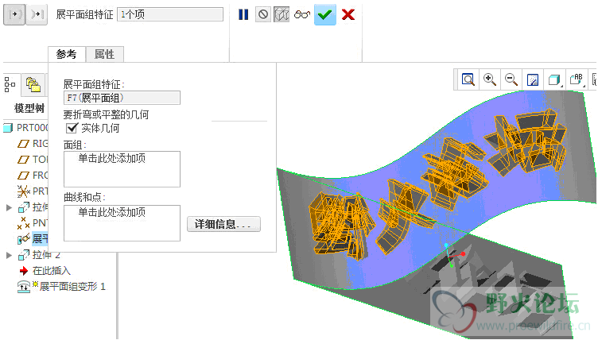This screenshot has width=598, height=340.
Task: Click the zoom out magnifier icon
Action: 511,79
